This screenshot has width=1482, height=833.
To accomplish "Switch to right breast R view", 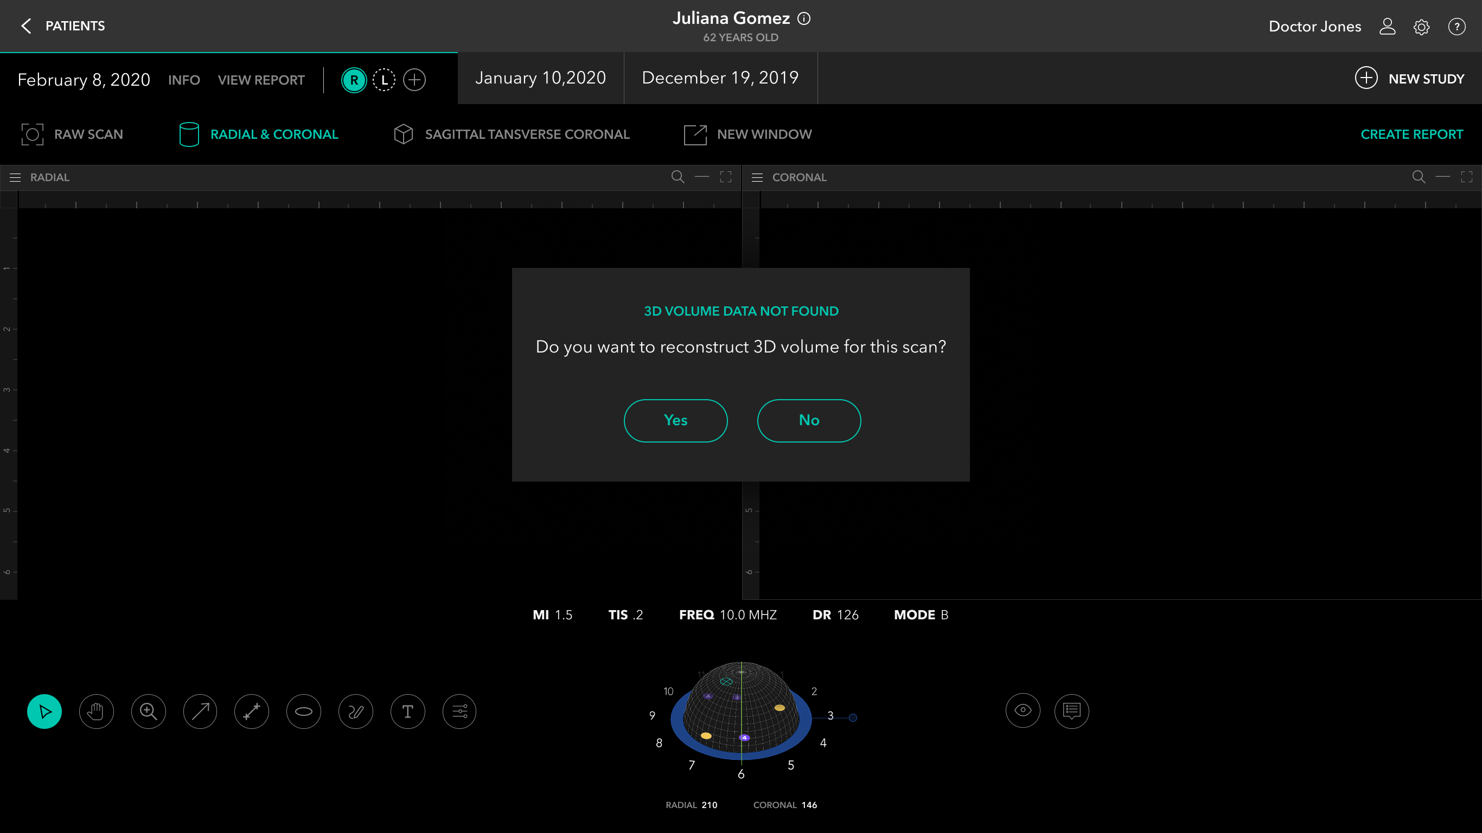I will tap(354, 80).
